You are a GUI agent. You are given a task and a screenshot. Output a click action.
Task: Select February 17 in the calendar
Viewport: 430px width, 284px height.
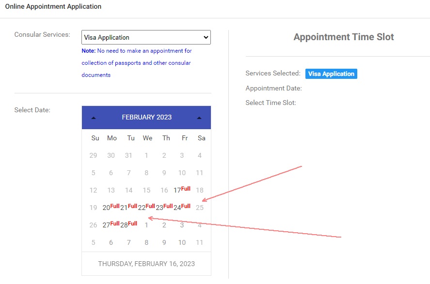177,190
